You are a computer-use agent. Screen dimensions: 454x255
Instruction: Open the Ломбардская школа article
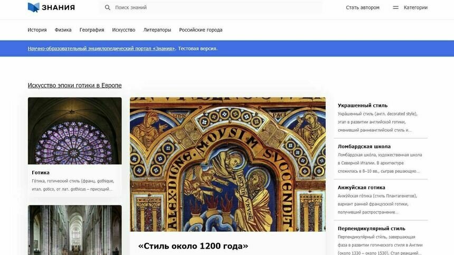click(364, 146)
